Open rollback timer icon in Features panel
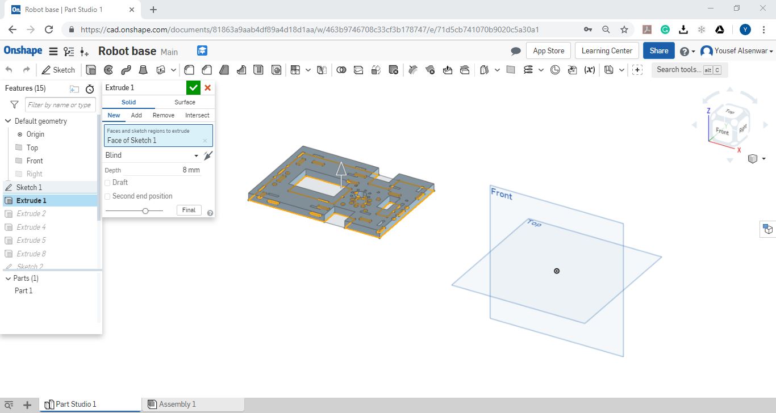The image size is (776, 413). click(90, 88)
